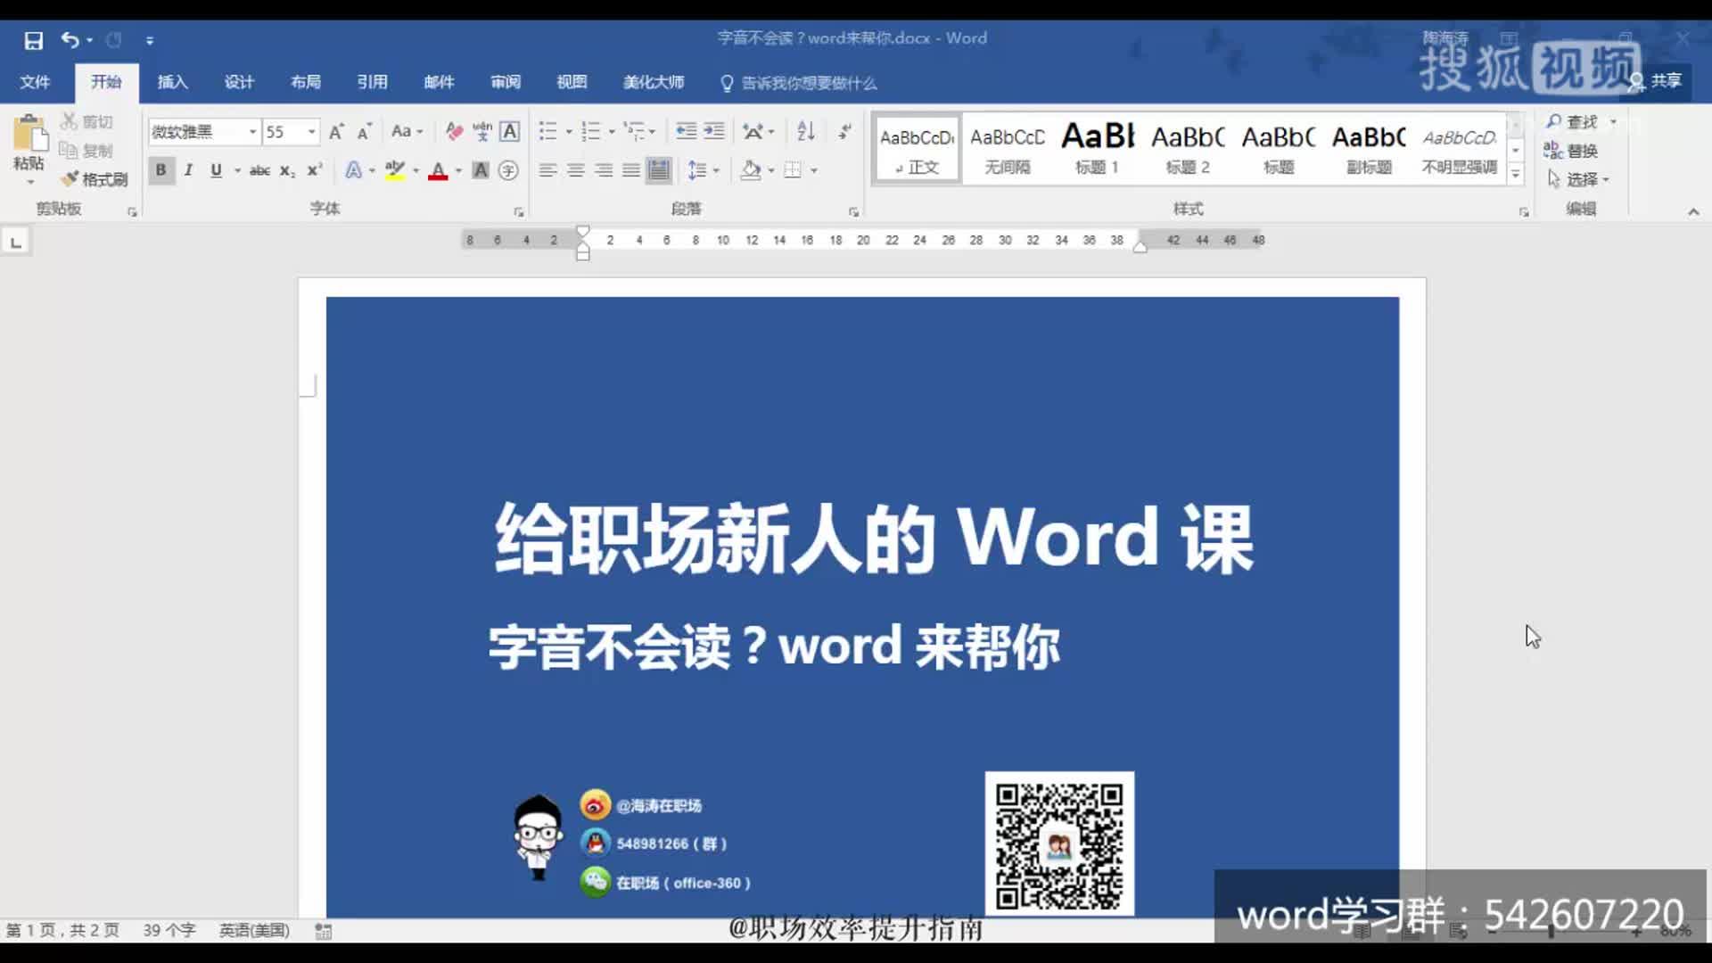Toggle italic formatting
Screen dimensions: 1712x963
(x=188, y=169)
